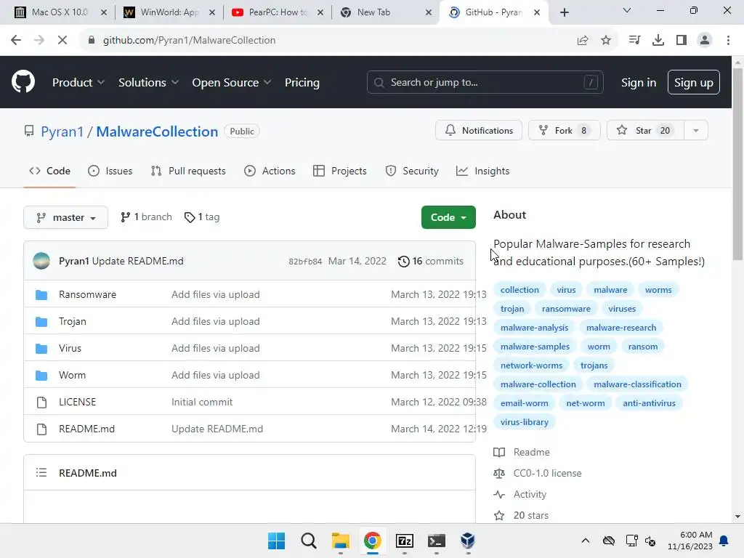The image size is (744, 558).
Task: Click the GitHub octocat logo
Action: [x=23, y=81]
